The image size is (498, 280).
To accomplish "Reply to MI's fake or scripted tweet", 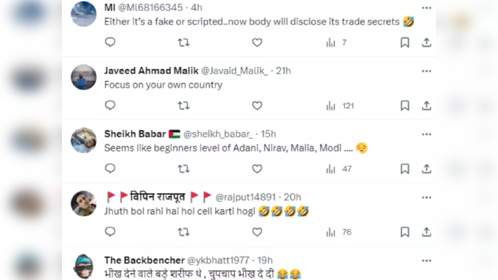I will pyautogui.click(x=110, y=42).
